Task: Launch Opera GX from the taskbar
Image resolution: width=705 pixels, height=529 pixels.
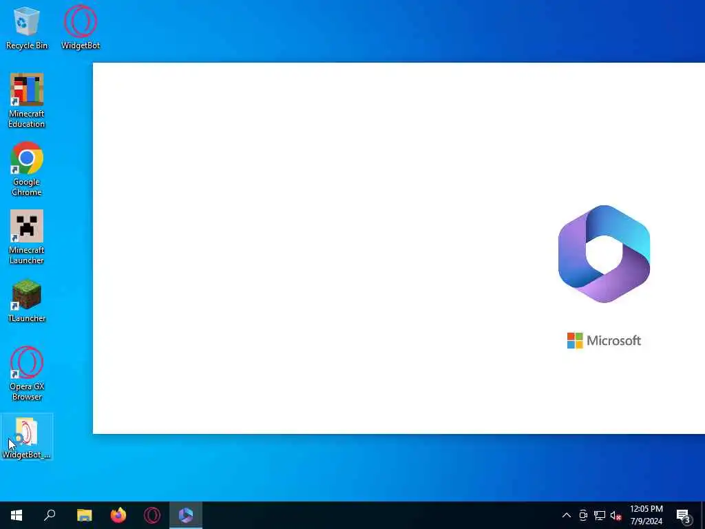Action: tap(152, 515)
